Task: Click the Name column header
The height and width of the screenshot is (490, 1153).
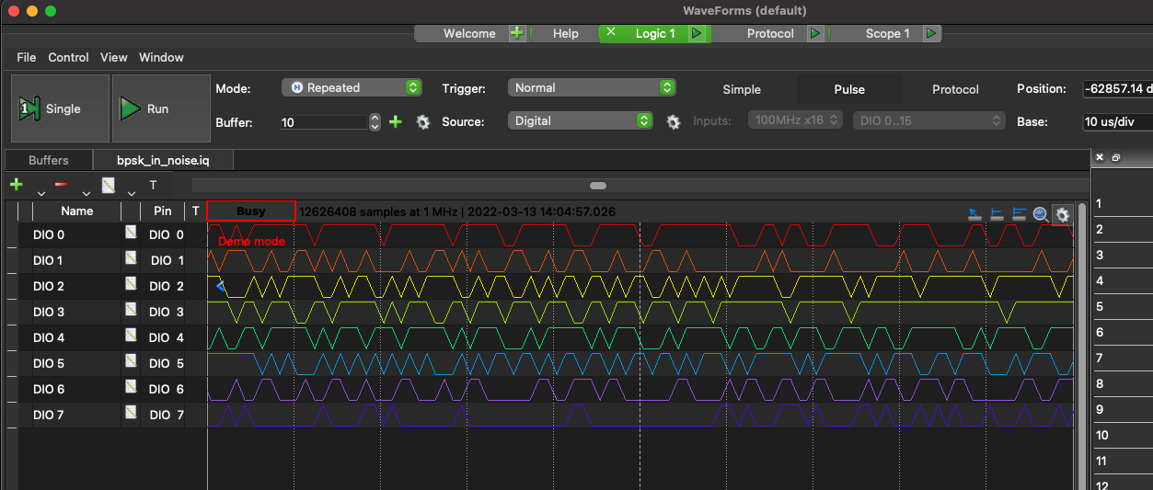Action: coord(76,211)
